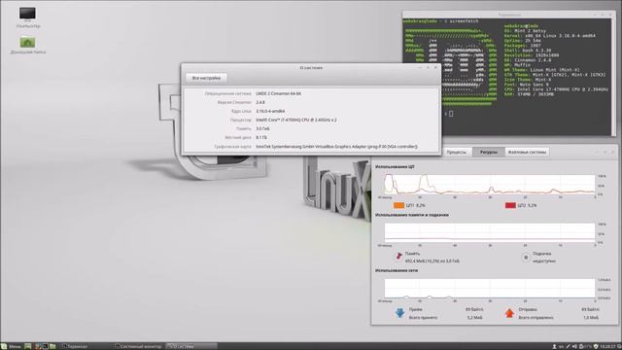622x350 pixels.
Task: Click the DE: Cinnamon 2.4.8 line in the terminal
Action: coord(528,60)
